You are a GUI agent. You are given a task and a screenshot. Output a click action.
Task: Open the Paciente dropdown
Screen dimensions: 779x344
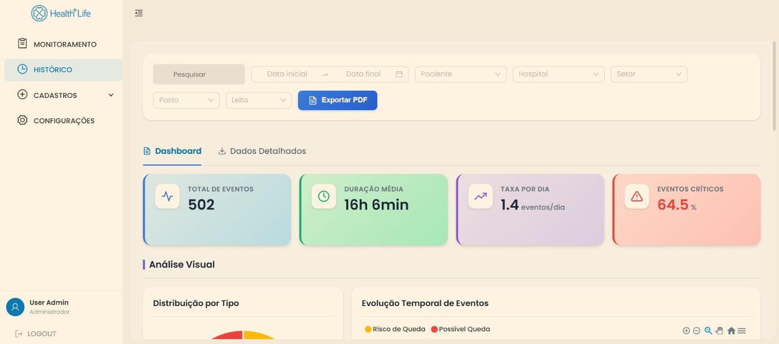tap(461, 74)
